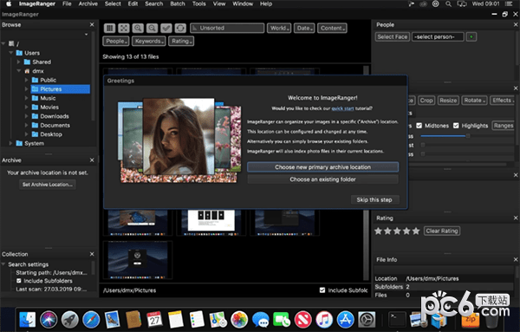This screenshot has height=332, width=520.
Task: Close the Rating panel
Action: (516, 218)
